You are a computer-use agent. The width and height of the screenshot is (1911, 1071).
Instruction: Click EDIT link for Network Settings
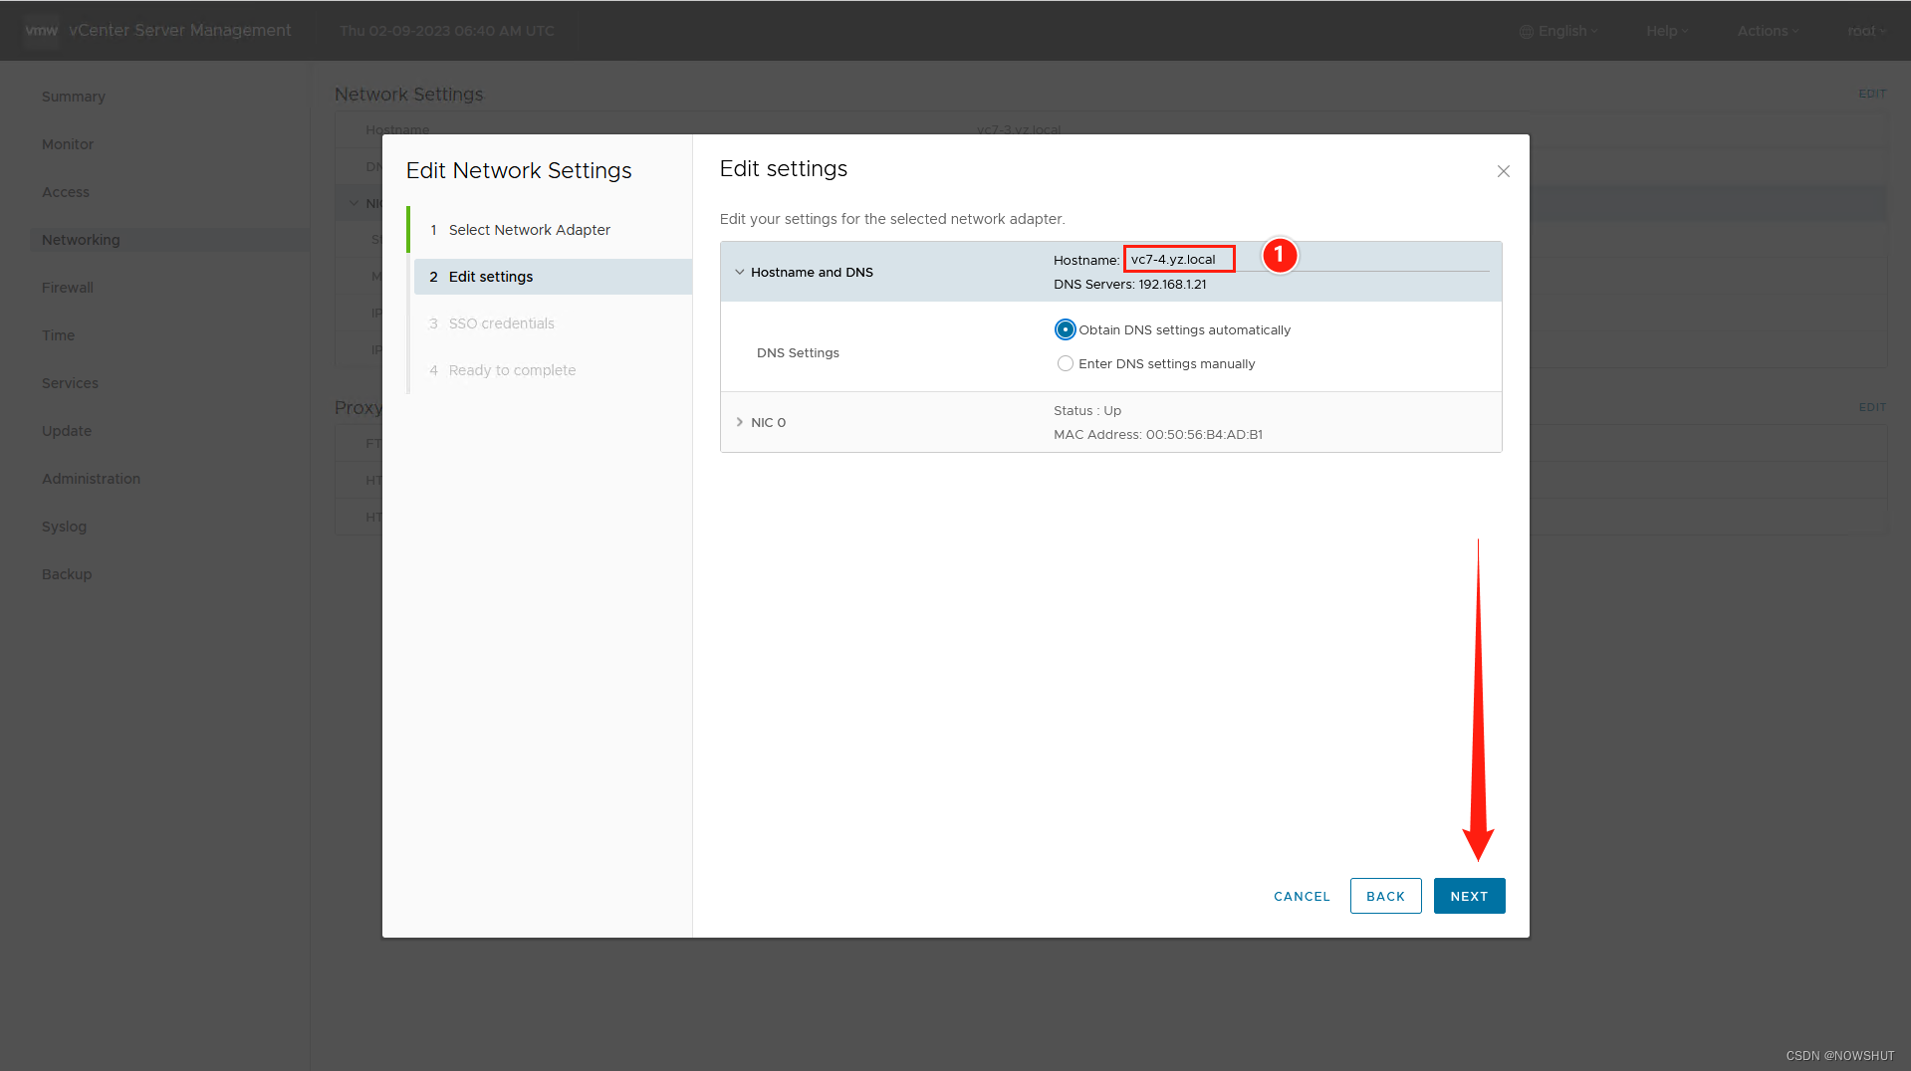click(1872, 94)
